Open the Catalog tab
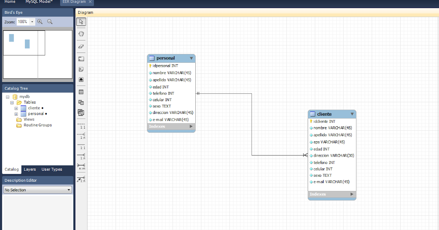 pyautogui.click(x=12, y=169)
